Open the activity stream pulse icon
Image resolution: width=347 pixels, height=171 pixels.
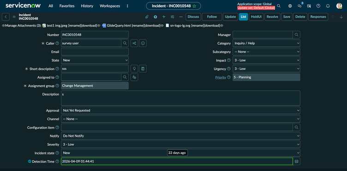pos(164,17)
